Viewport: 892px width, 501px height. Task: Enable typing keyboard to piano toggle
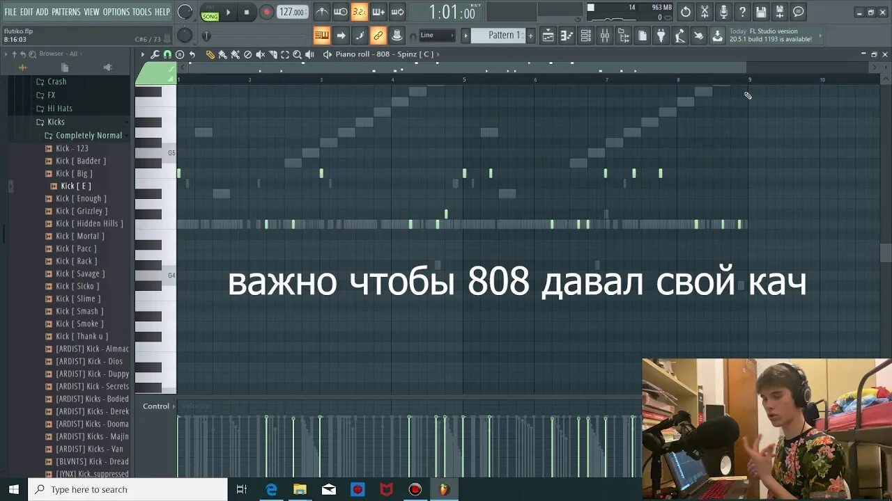click(x=321, y=35)
